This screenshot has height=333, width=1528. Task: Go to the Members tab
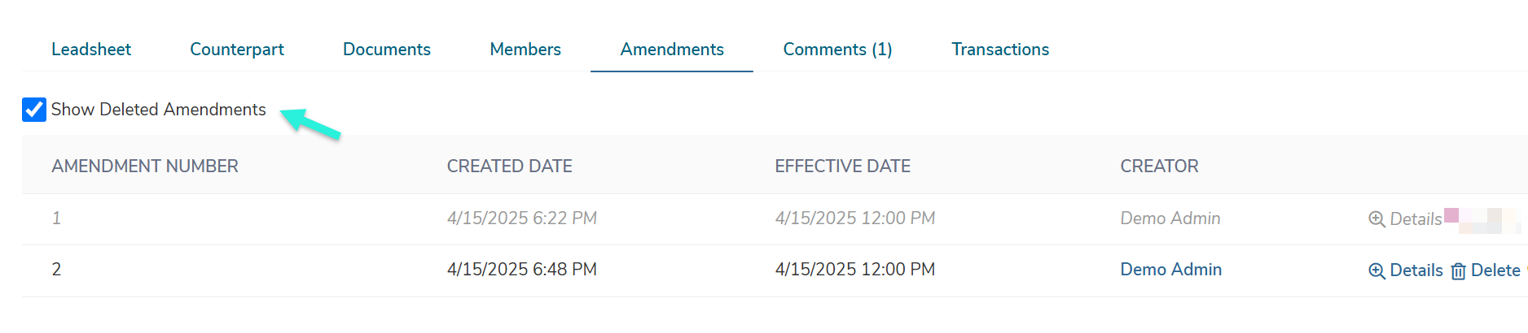coord(525,50)
